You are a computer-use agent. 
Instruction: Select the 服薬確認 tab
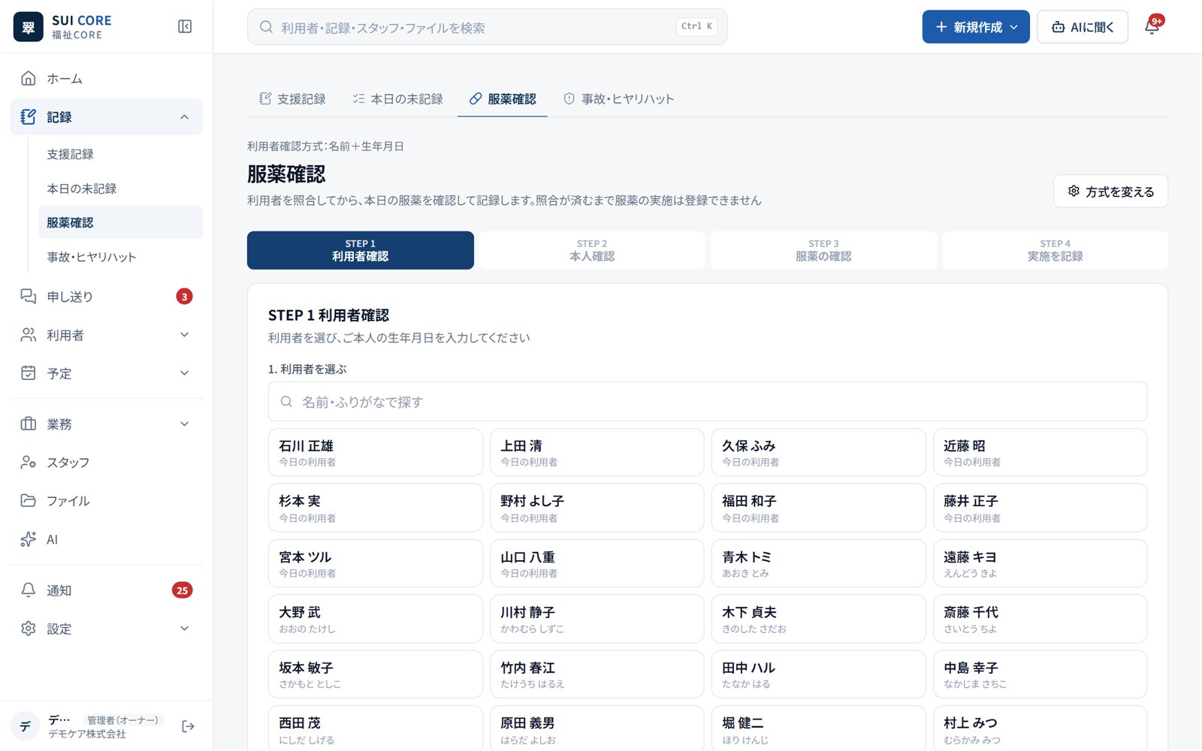click(x=503, y=99)
